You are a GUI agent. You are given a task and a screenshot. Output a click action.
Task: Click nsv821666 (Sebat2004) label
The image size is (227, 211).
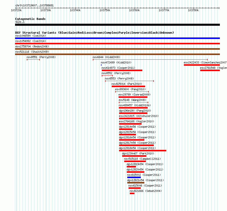coord(146,191)
